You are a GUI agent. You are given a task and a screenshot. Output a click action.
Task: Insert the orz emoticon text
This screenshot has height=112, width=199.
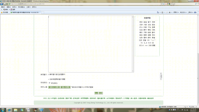coord(146,45)
